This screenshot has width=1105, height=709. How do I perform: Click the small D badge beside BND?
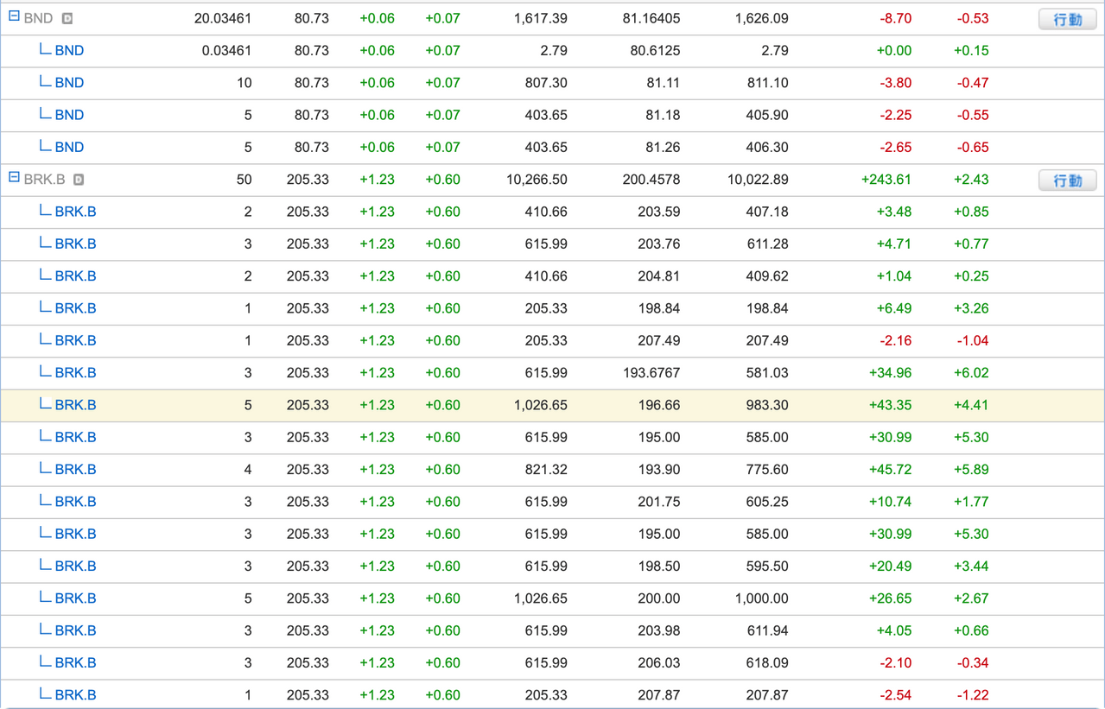(67, 18)
